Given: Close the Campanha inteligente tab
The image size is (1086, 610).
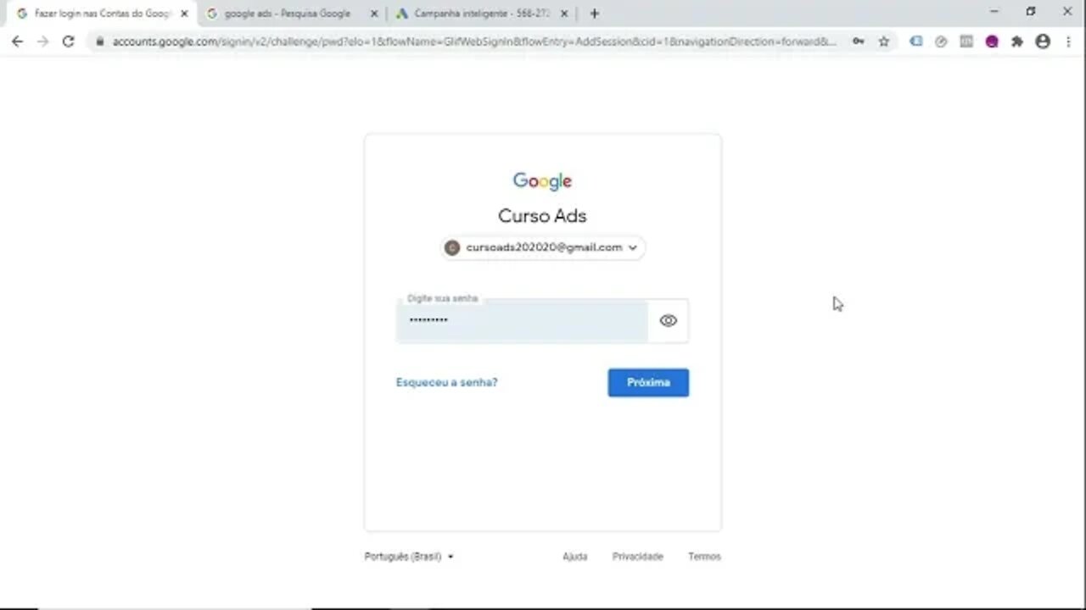Looking at the screenshot, I should point(564,14).
